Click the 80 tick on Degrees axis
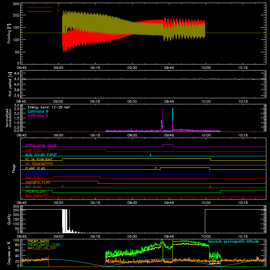 coord(18,244)
